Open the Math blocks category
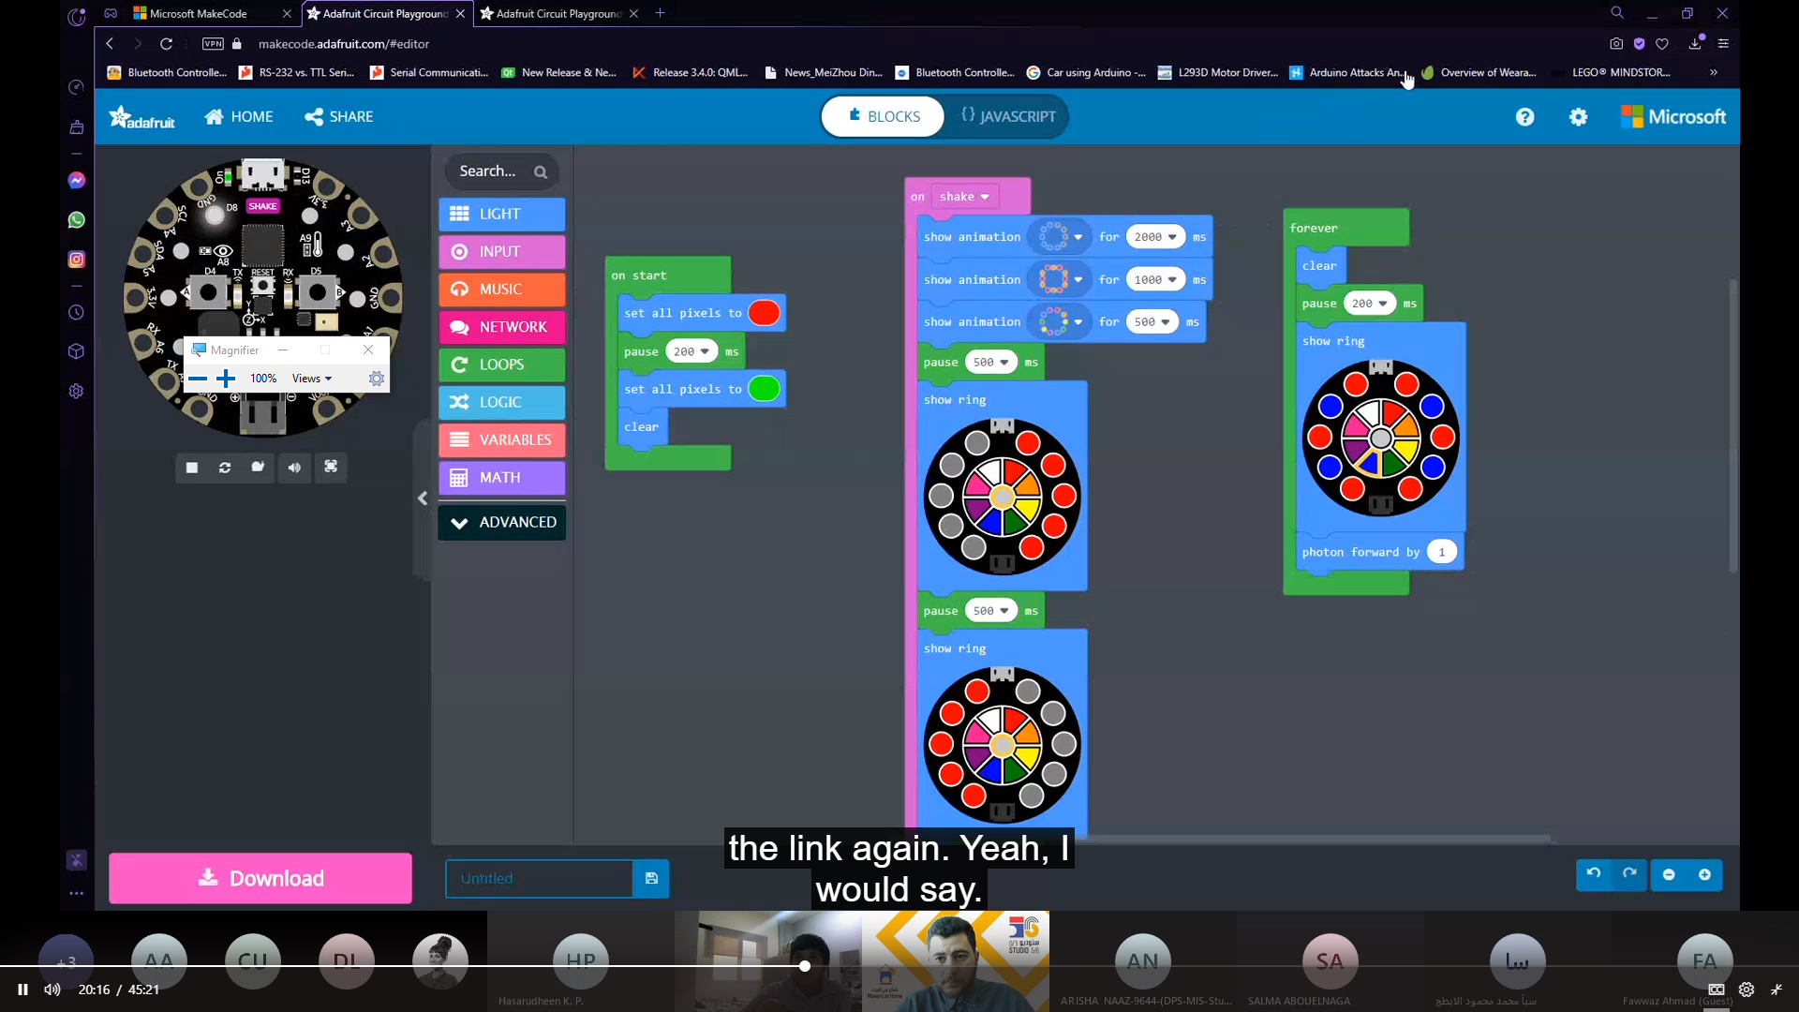 (502, 478)
